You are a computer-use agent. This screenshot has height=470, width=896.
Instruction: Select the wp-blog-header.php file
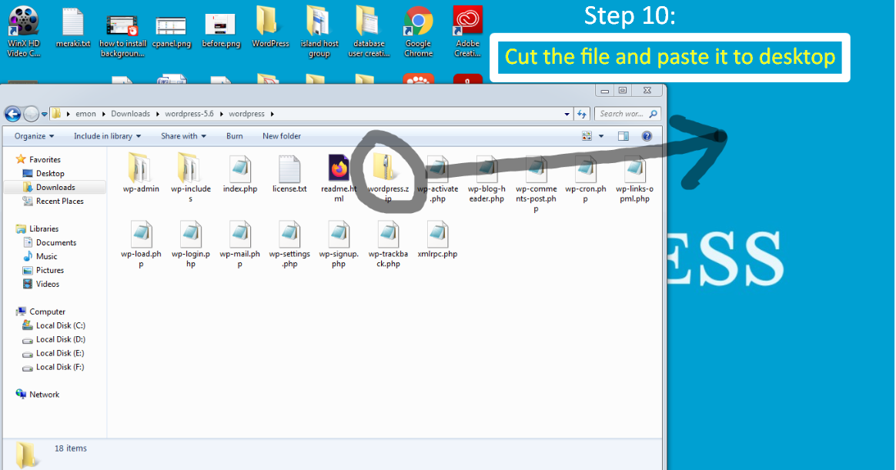(486, 178)
